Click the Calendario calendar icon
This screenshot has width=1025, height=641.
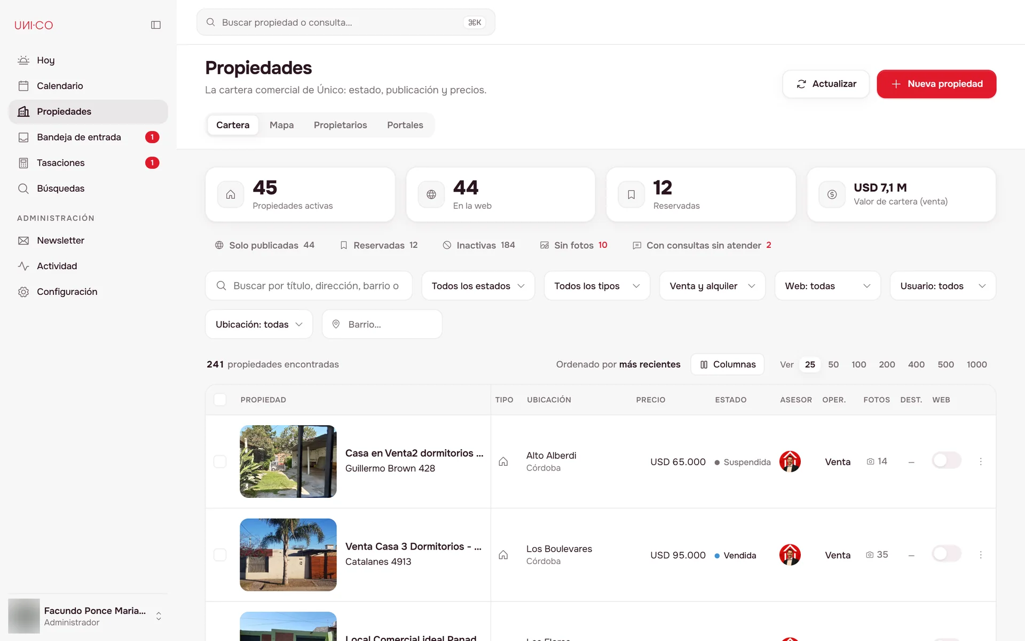[23, 86]
